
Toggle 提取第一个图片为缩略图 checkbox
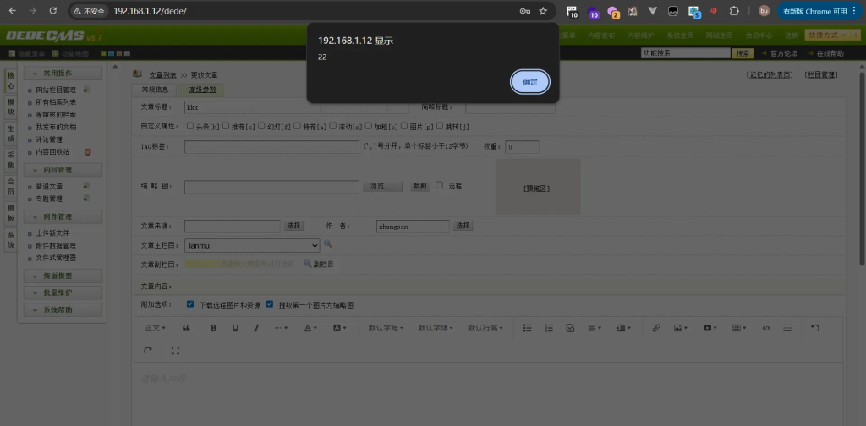click(270, 304)
